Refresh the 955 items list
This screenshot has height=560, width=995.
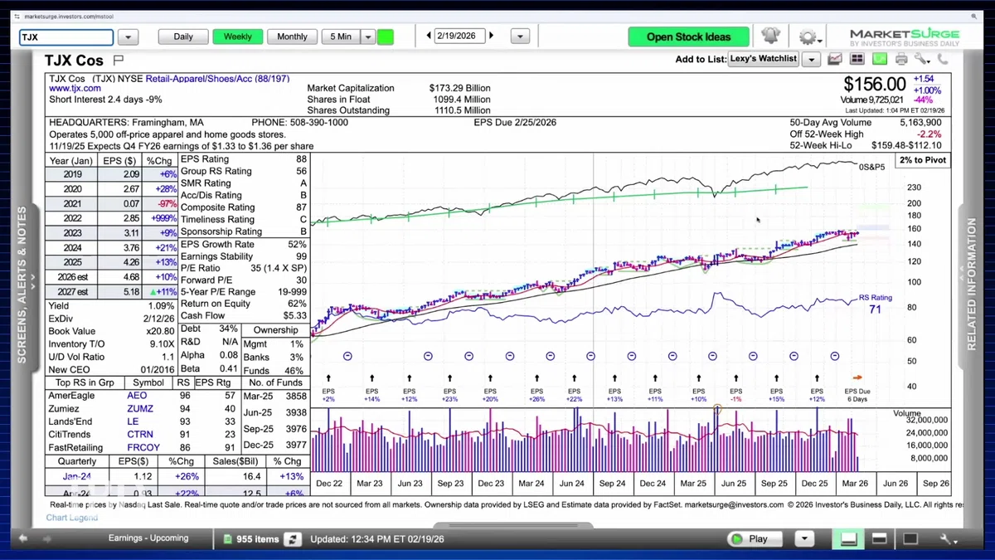[292, 538]
